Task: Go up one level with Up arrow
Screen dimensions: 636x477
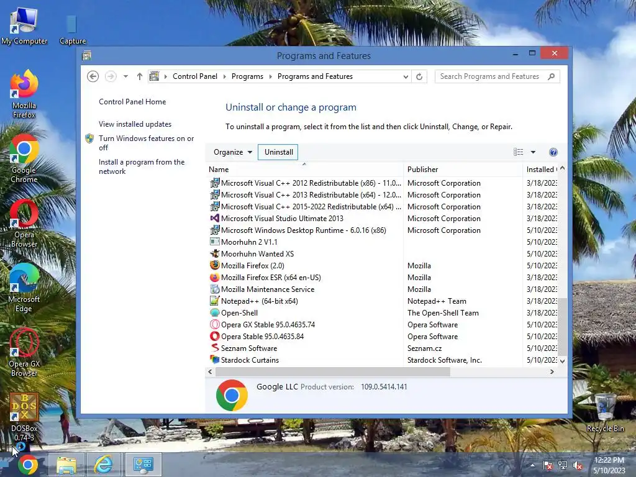Action: point(140,76)
